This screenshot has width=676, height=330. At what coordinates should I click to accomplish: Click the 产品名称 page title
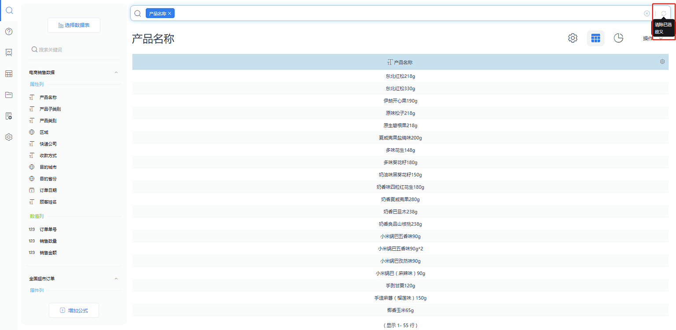click(153, 39)
